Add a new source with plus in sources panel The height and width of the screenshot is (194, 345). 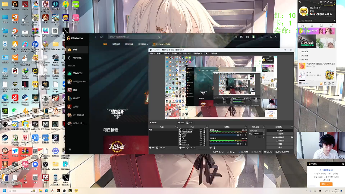[180, 148]
